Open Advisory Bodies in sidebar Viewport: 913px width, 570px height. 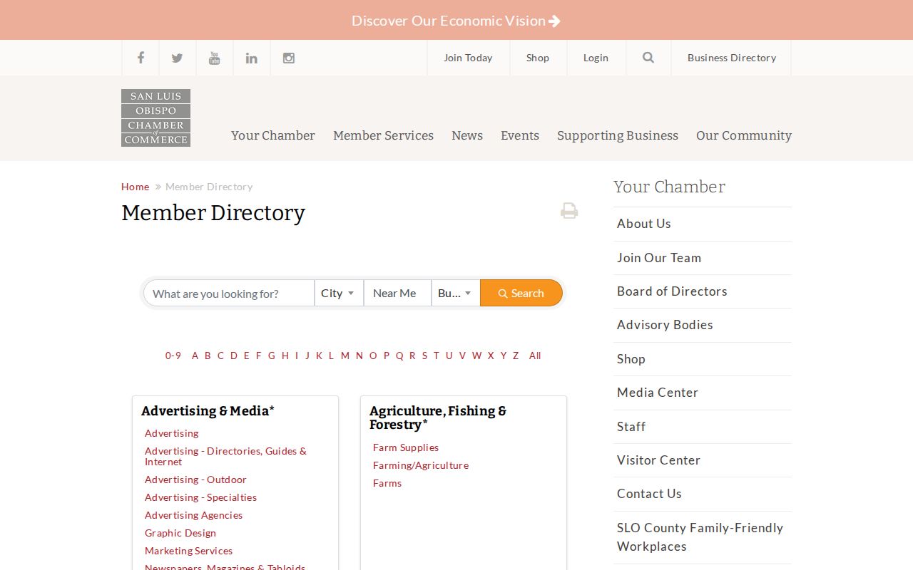tap(703, 325)
